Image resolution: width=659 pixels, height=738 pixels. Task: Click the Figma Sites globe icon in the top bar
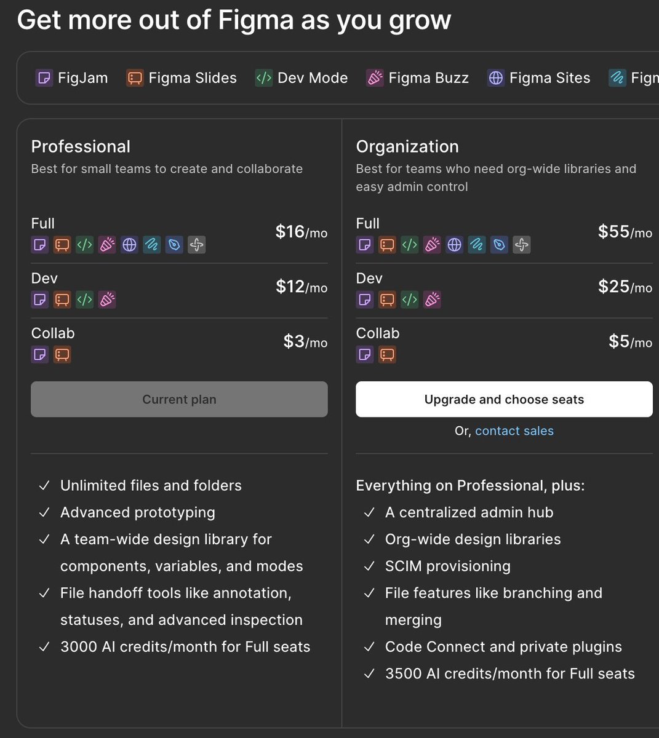point(496,78)
